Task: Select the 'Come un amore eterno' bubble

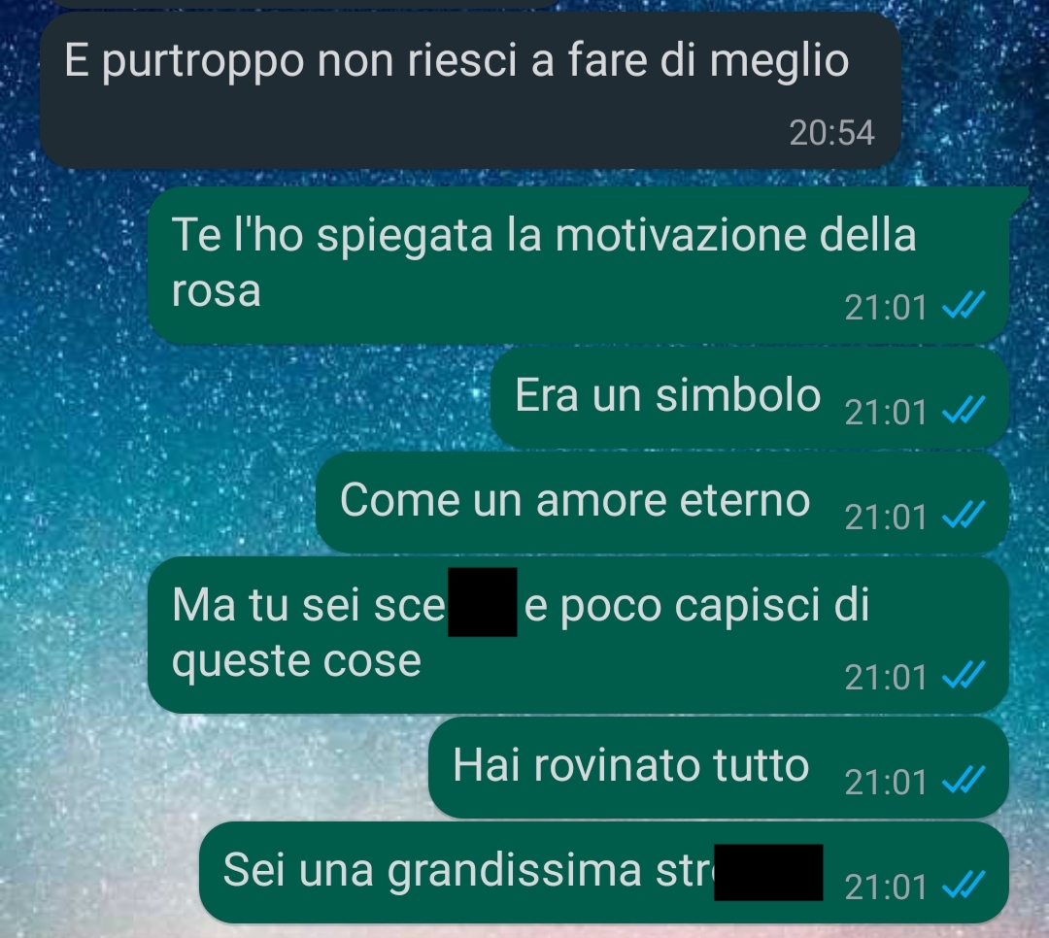Action: pyautogui.click(x=662, y=502)
